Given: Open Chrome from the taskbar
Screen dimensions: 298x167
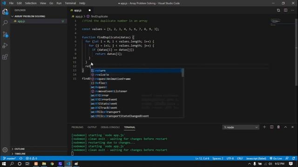Looking at the screenshot, I should pos(52,164).
